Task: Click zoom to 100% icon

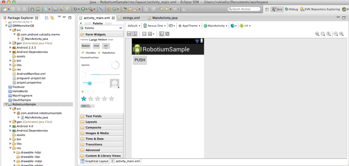Action: pyautogui.click(x=328, y=34)
